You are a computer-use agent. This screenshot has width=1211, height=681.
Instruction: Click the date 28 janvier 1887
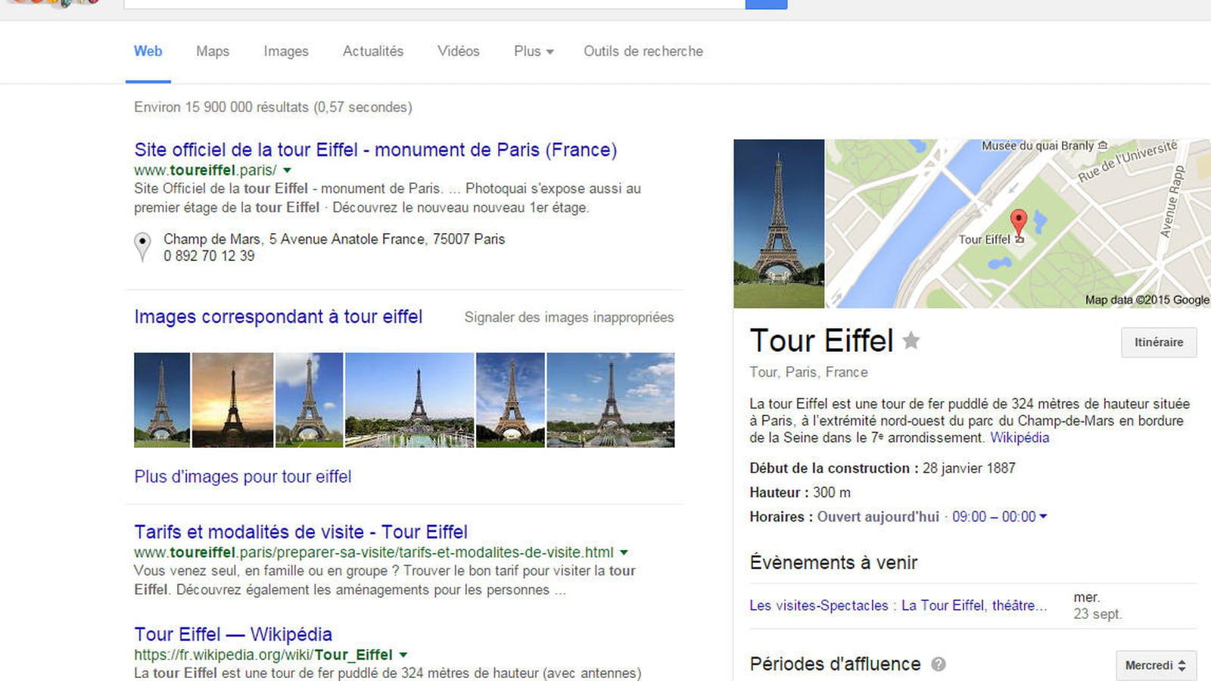click(969, 468)
